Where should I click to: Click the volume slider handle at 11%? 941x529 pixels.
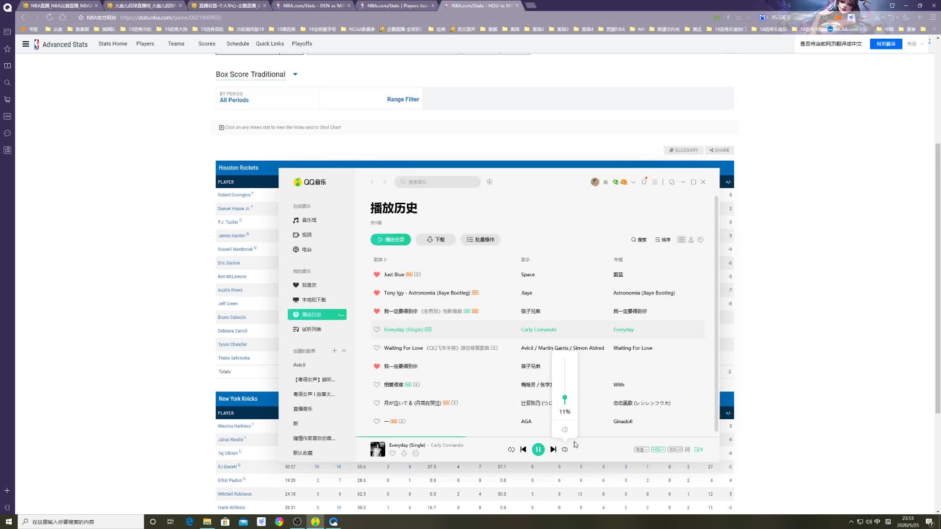(565, 398)
